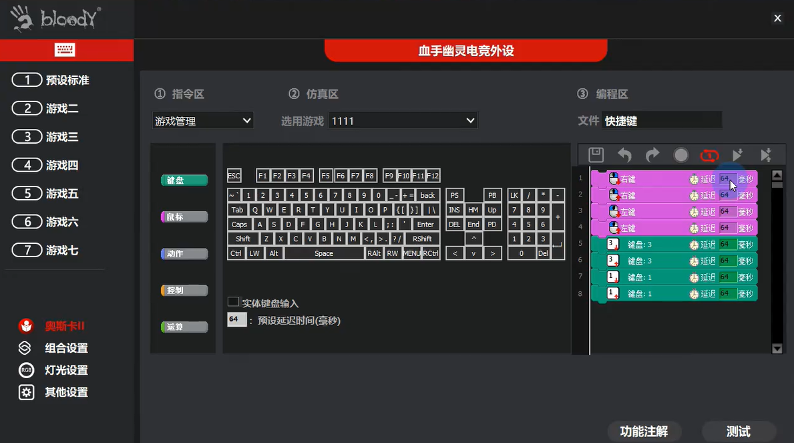Switch to the 动作 command category
794x443 pixels.
(x=184, y=253)
